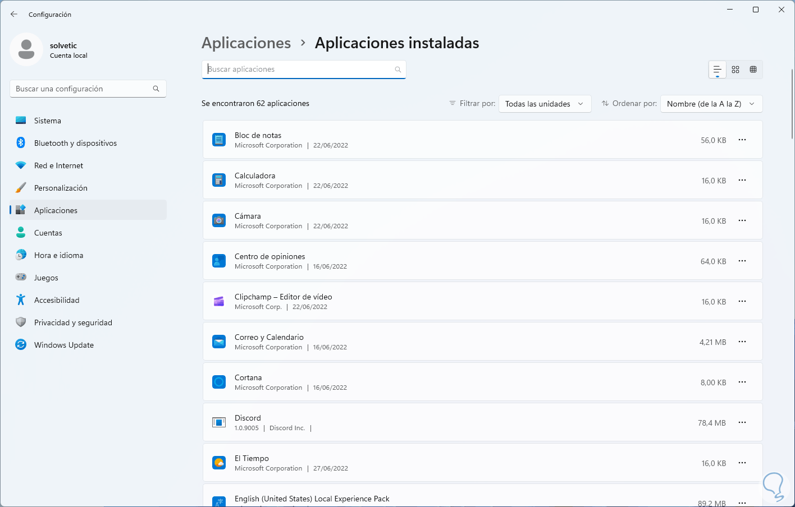Open Bluetooth y dispositivos settings
The image size is (795, 507).
pos(88,143)
